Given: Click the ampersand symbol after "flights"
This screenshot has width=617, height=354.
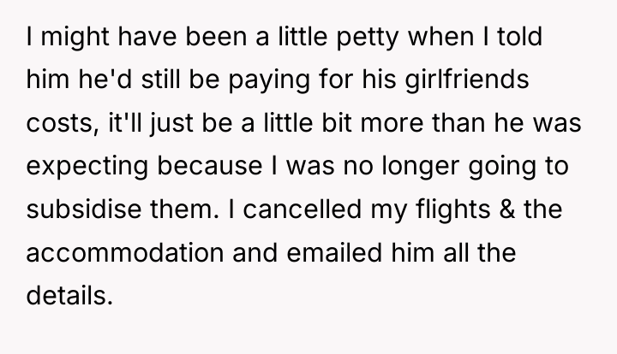Looking at the screenshot, I should pyautogui.click(x=506, y=209).
